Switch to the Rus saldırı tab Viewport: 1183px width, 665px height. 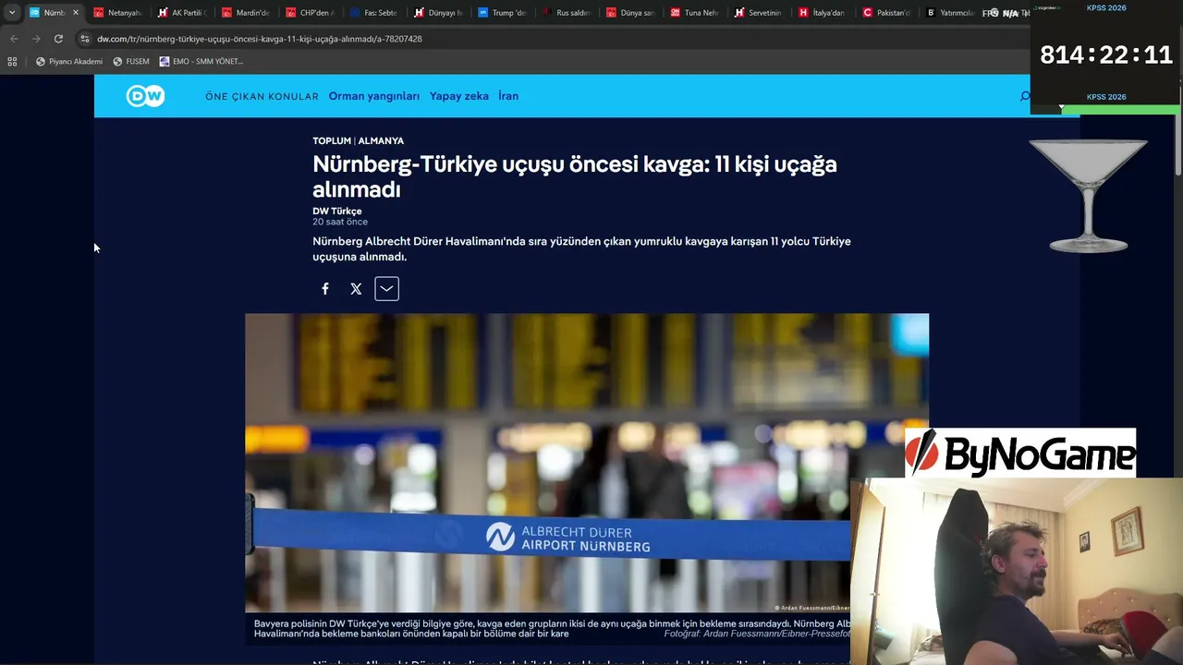pos(566,13)
